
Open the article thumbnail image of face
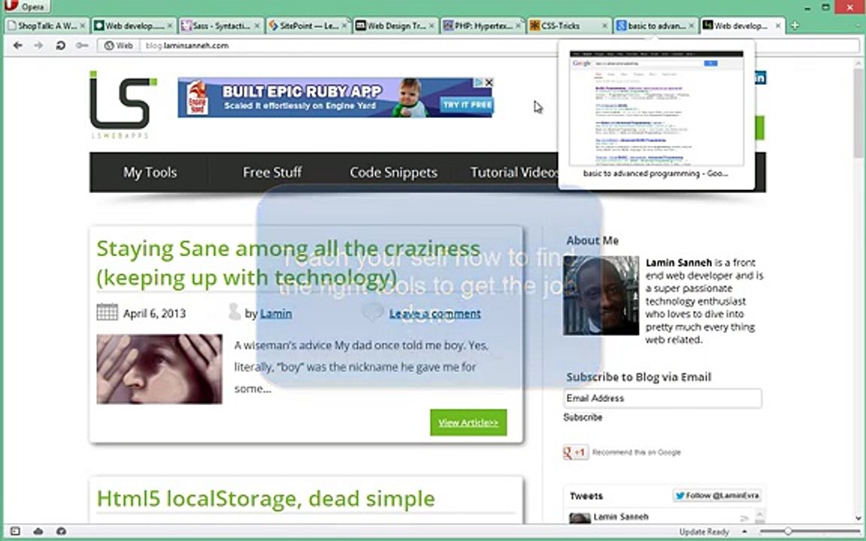(x=159, y=369)
